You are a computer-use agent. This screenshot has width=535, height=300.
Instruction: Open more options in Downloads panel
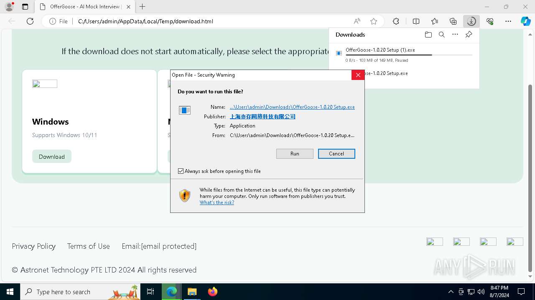coord(455,35)
